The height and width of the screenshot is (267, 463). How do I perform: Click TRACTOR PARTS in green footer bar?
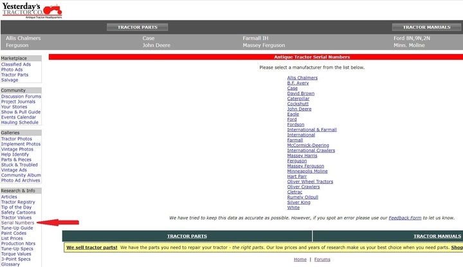(x=187, y=236)
